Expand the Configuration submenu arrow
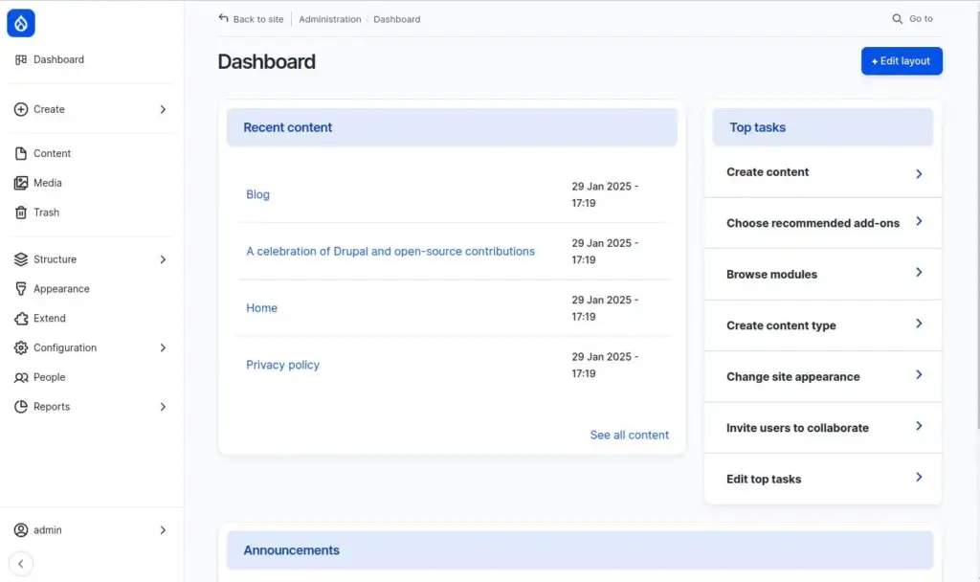 coord(163,347)
